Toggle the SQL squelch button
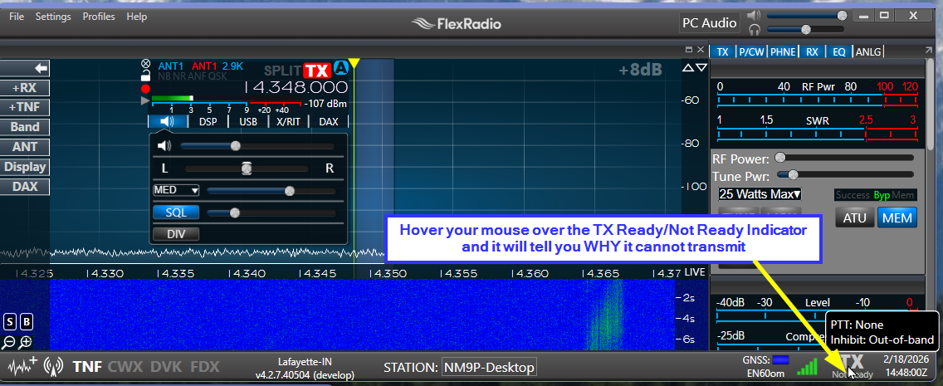 (x=175, y=213)
